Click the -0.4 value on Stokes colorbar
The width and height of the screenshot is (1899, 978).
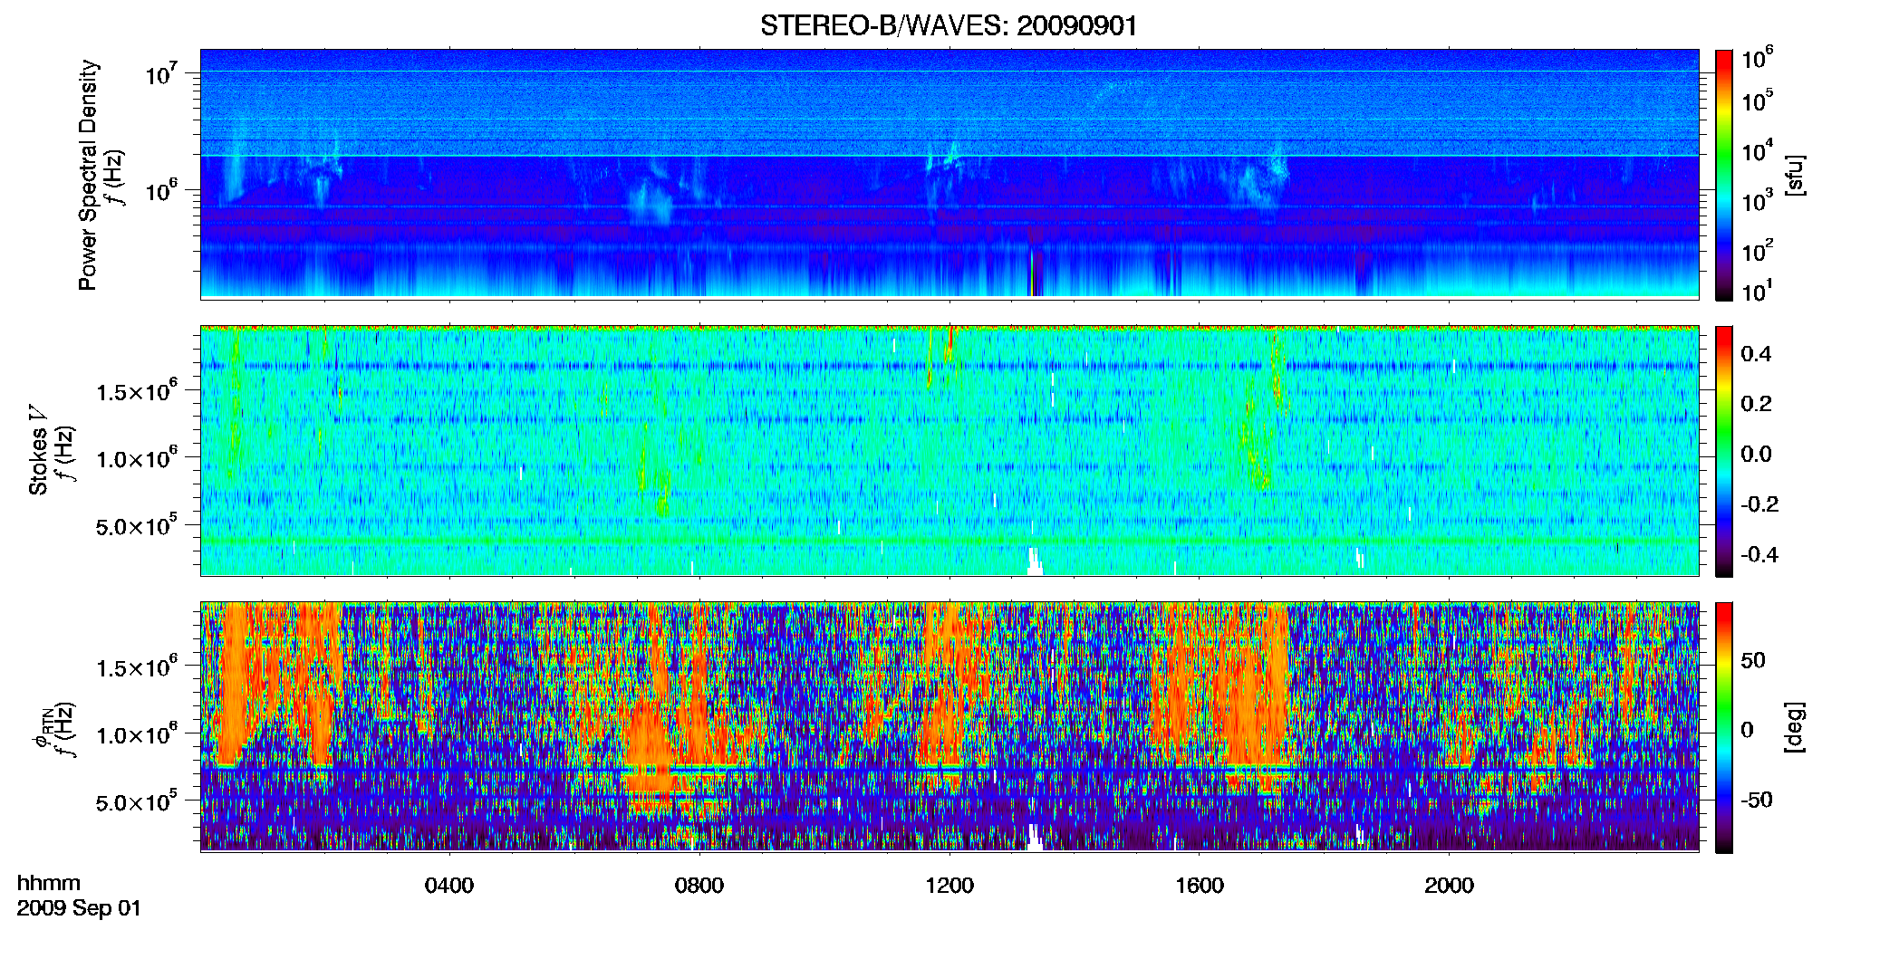(1759, 554)
